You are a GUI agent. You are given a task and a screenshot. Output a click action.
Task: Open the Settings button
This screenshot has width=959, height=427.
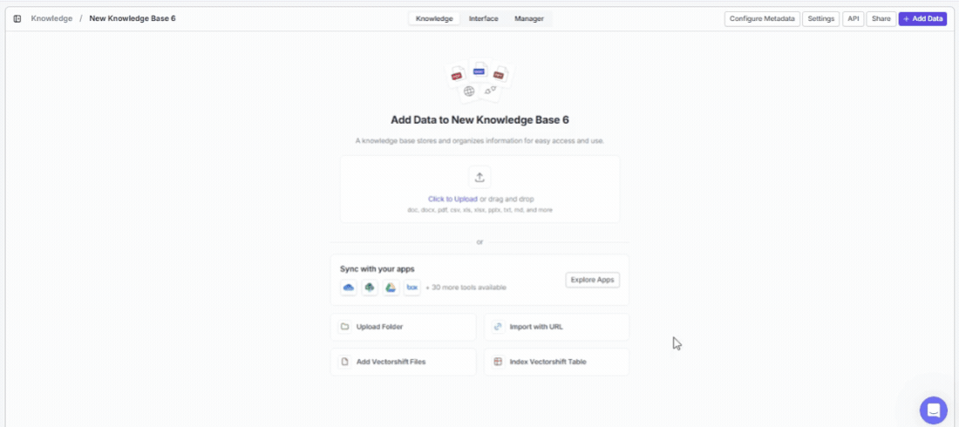pos(820,19)
